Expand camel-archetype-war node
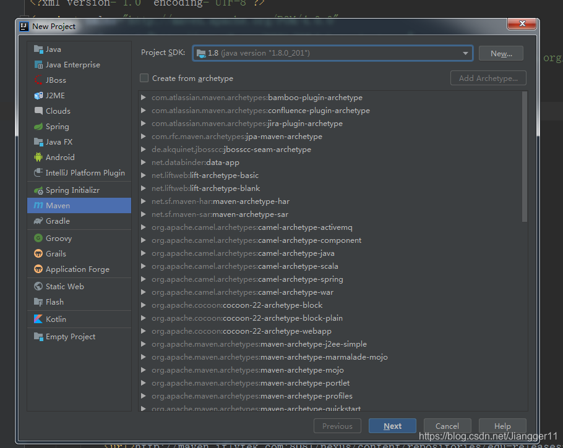 (x=144, y=292)
